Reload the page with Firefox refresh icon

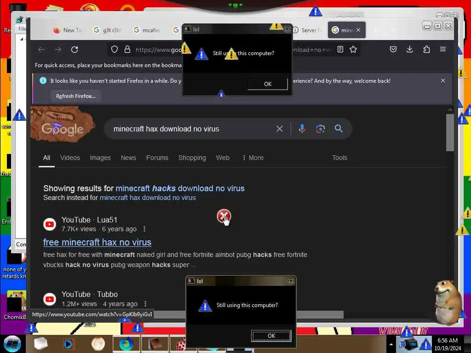pos(75,50)
